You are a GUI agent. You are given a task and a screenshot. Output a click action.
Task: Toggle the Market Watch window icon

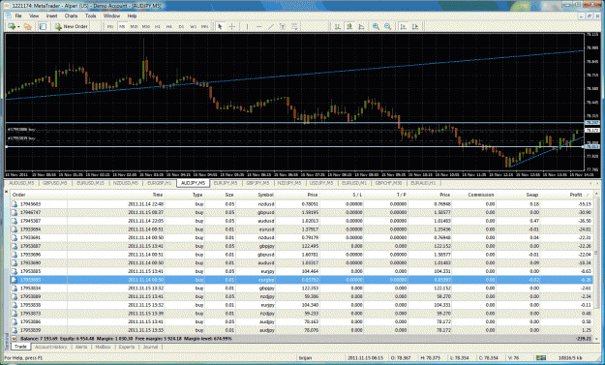click(x=43, y=26)
